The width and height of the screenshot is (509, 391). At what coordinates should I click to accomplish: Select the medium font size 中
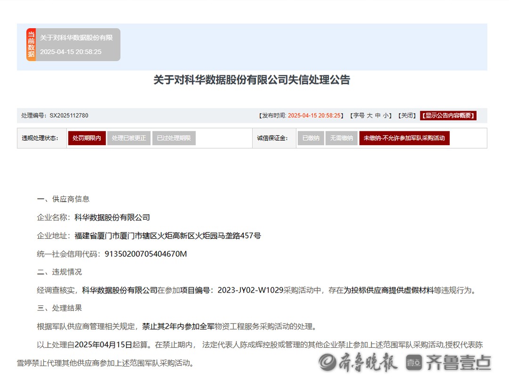click(378, 115)
